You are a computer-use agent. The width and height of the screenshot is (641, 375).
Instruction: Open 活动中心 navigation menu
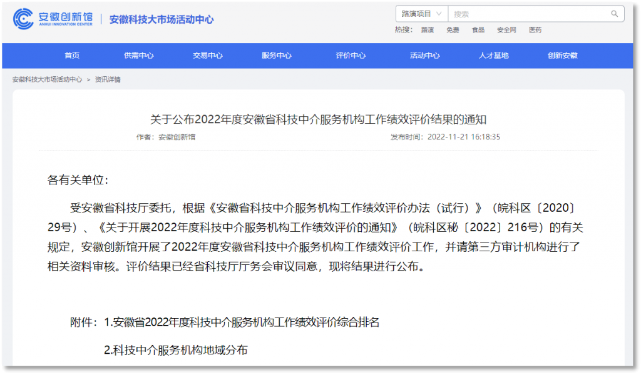click(x=424, y=56)
